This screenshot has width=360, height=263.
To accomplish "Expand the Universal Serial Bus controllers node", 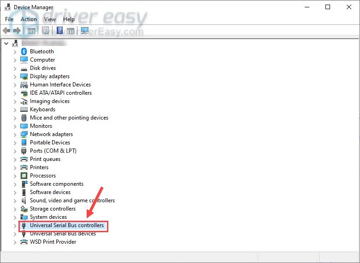I will click(15, 226).
